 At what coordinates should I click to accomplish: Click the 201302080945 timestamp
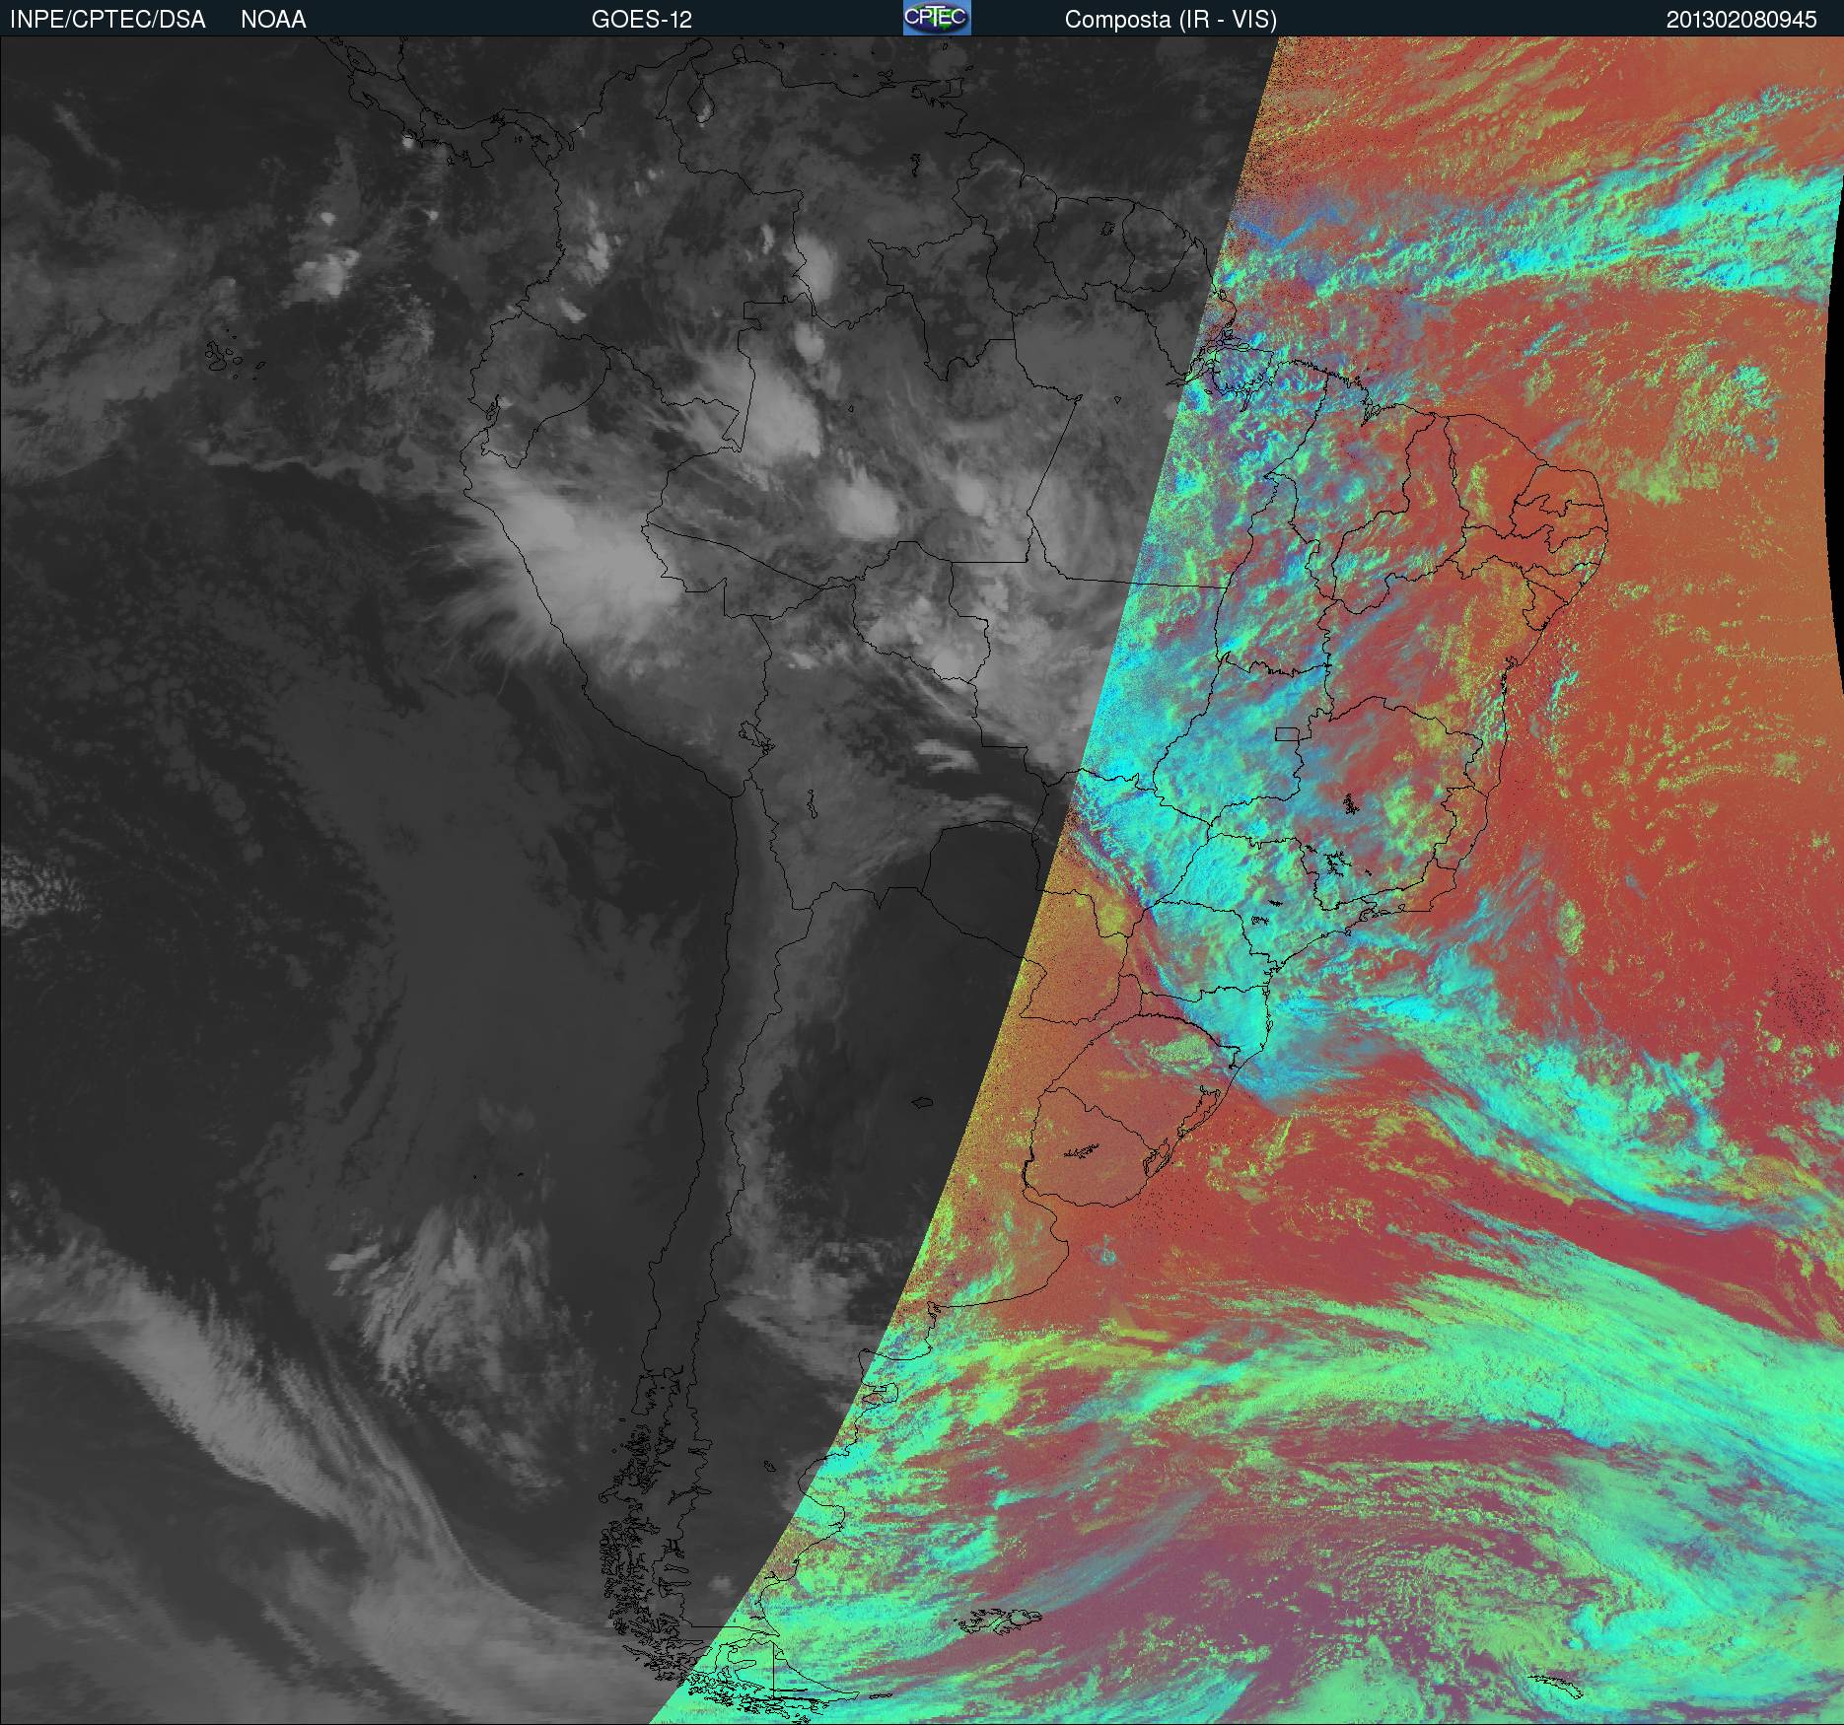pyautogui.click(x=1742, y=20)
